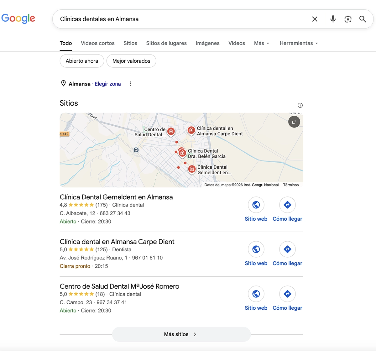The height and width of the screenshot is (351, 376).
Task: Click the (175) reviews count
Action: [102, 205]
